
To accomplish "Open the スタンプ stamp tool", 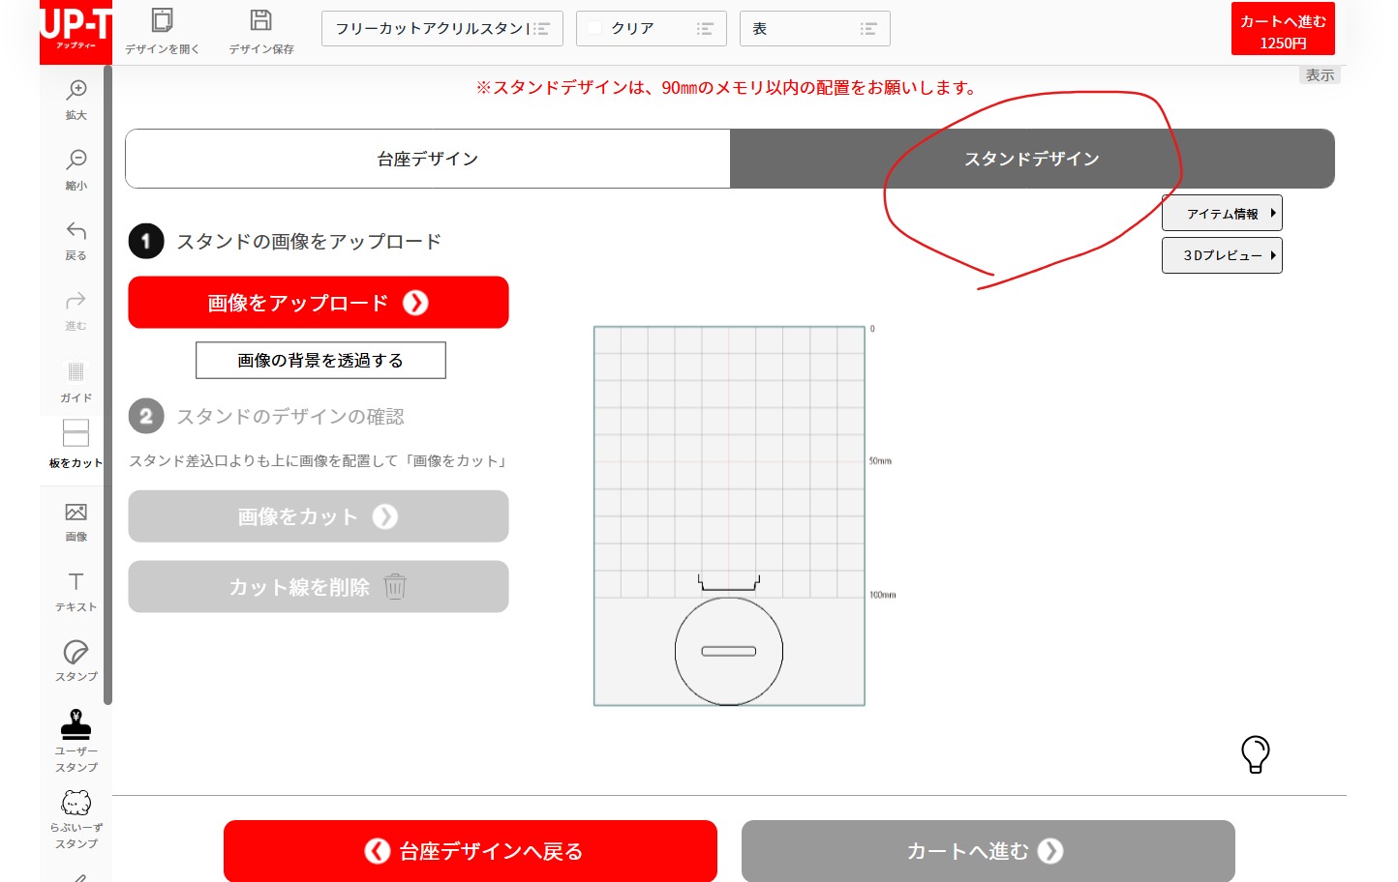I will [x=76, y=660].
